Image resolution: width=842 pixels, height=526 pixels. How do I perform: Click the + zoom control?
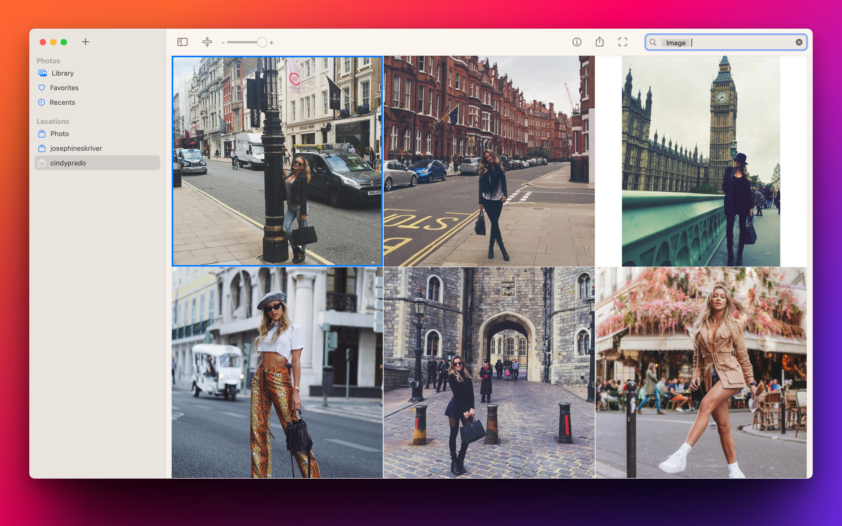pyautogui.click(x=271, y=42)
